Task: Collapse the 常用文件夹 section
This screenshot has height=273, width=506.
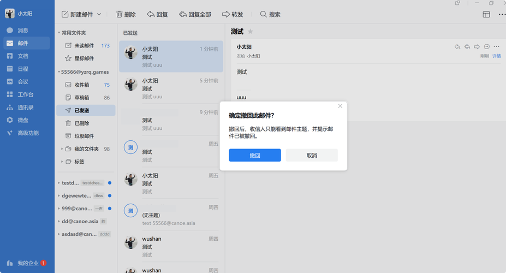Action: [x=59, y=33]
